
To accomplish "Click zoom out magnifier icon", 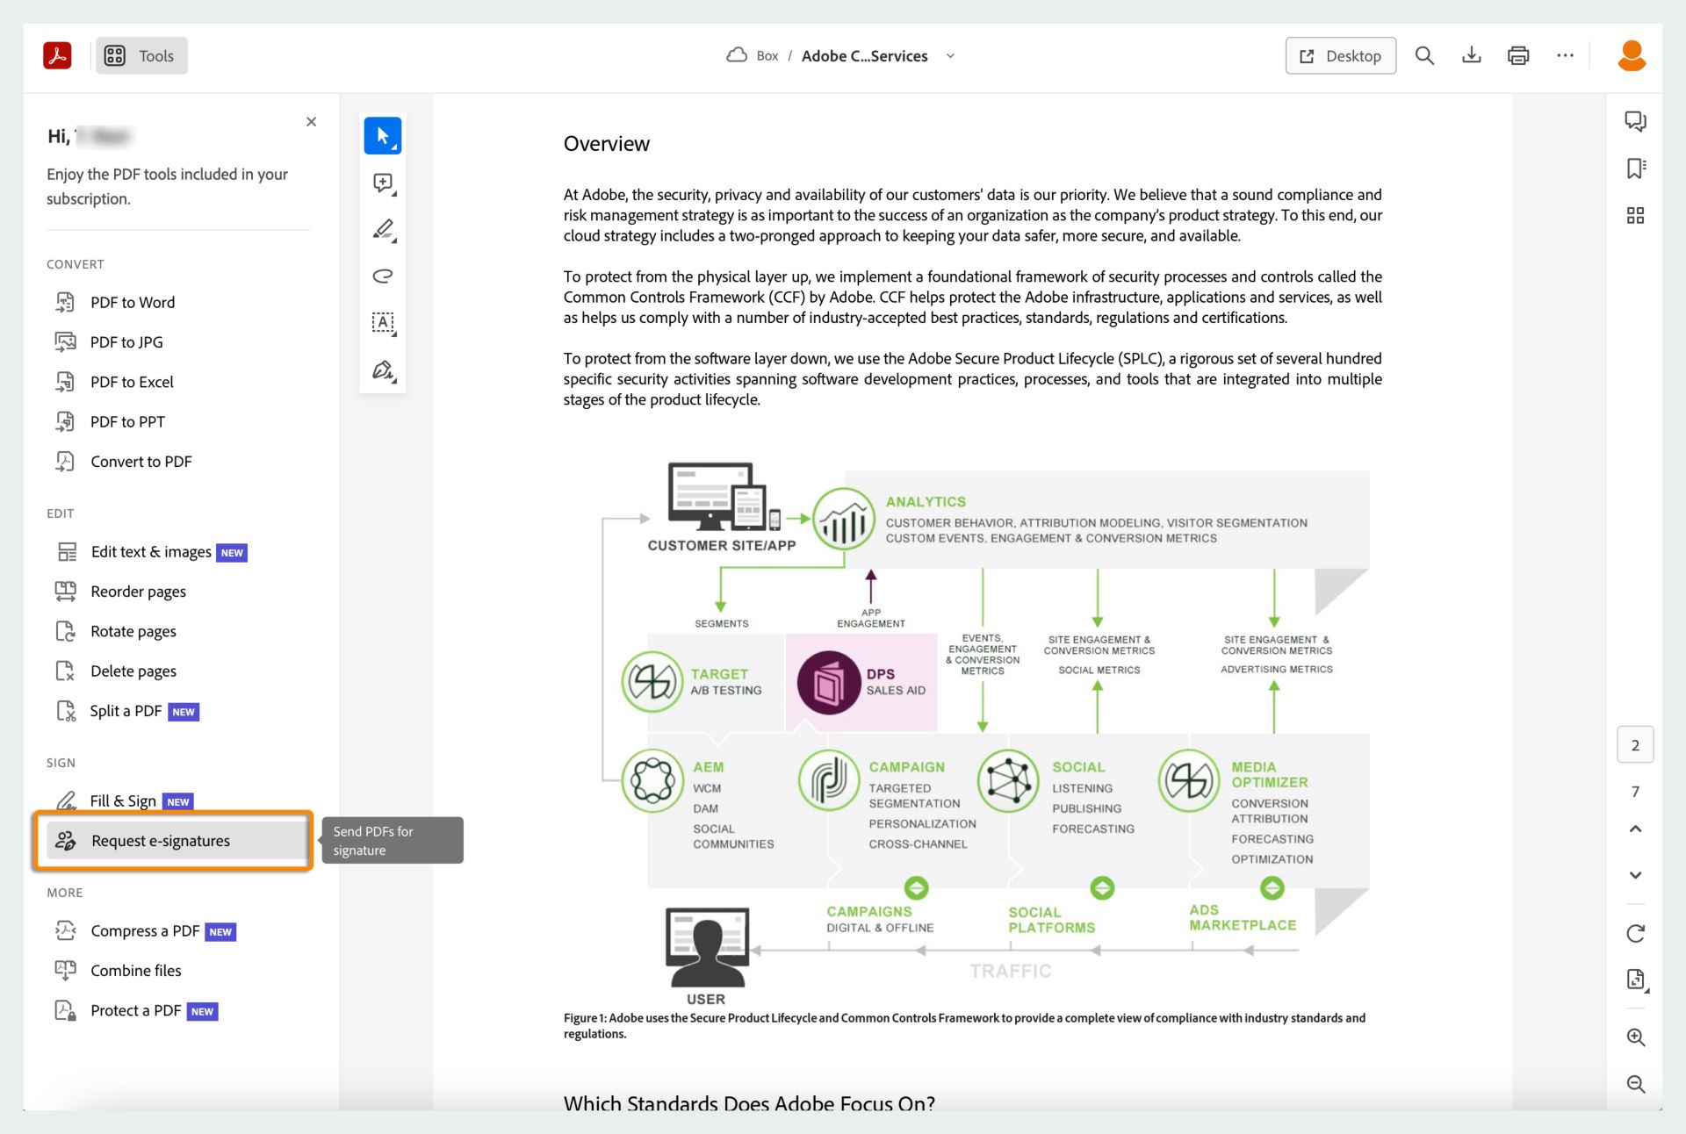I will click(x=1635, y=1083).
